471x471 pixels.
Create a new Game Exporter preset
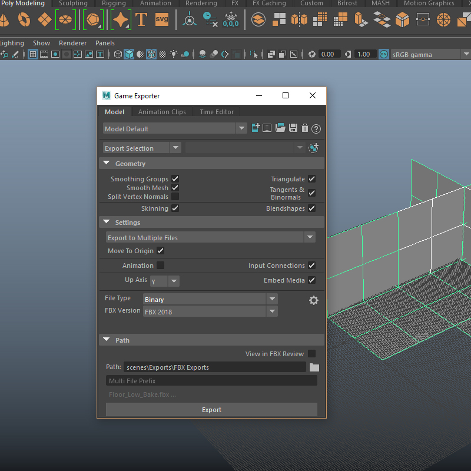pyautogui.click(x=256, y=128)
